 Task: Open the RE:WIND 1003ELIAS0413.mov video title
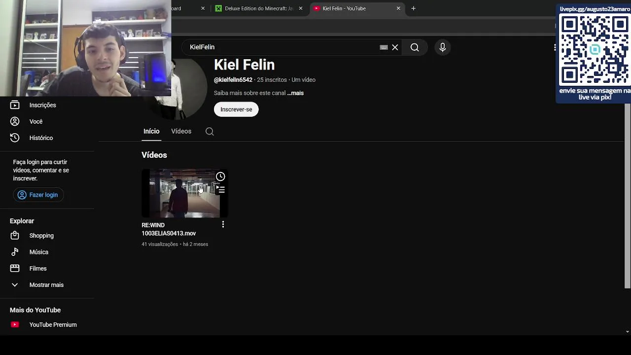click(169, 229)
